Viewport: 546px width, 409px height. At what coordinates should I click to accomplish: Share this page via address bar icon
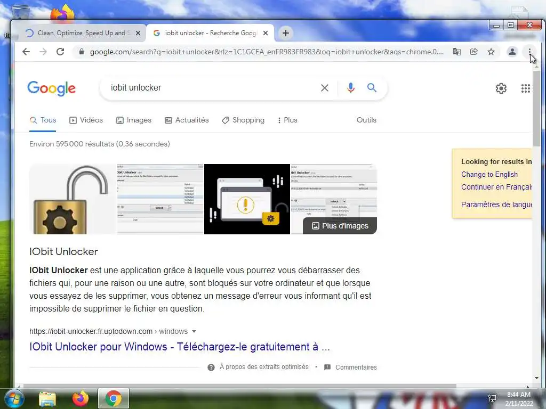pos(473,52)
